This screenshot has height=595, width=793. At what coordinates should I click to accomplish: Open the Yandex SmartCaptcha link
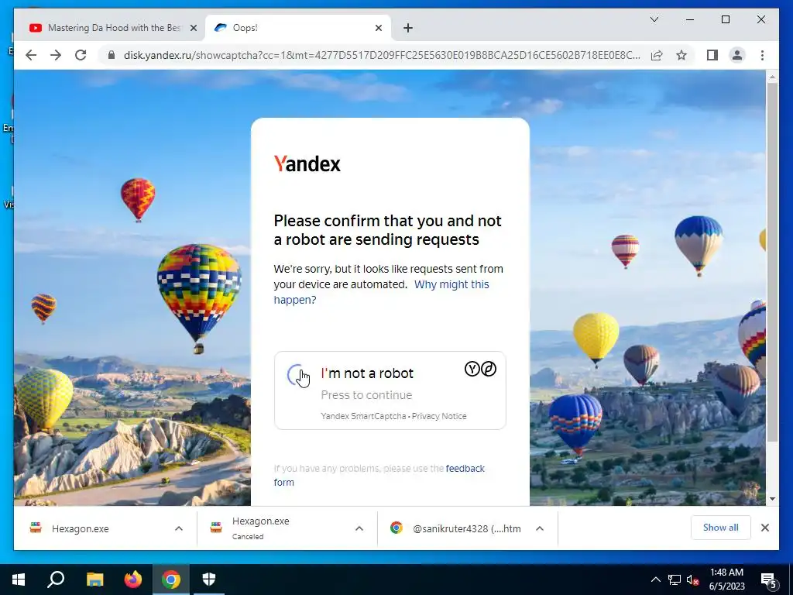[x=363, y=416]
